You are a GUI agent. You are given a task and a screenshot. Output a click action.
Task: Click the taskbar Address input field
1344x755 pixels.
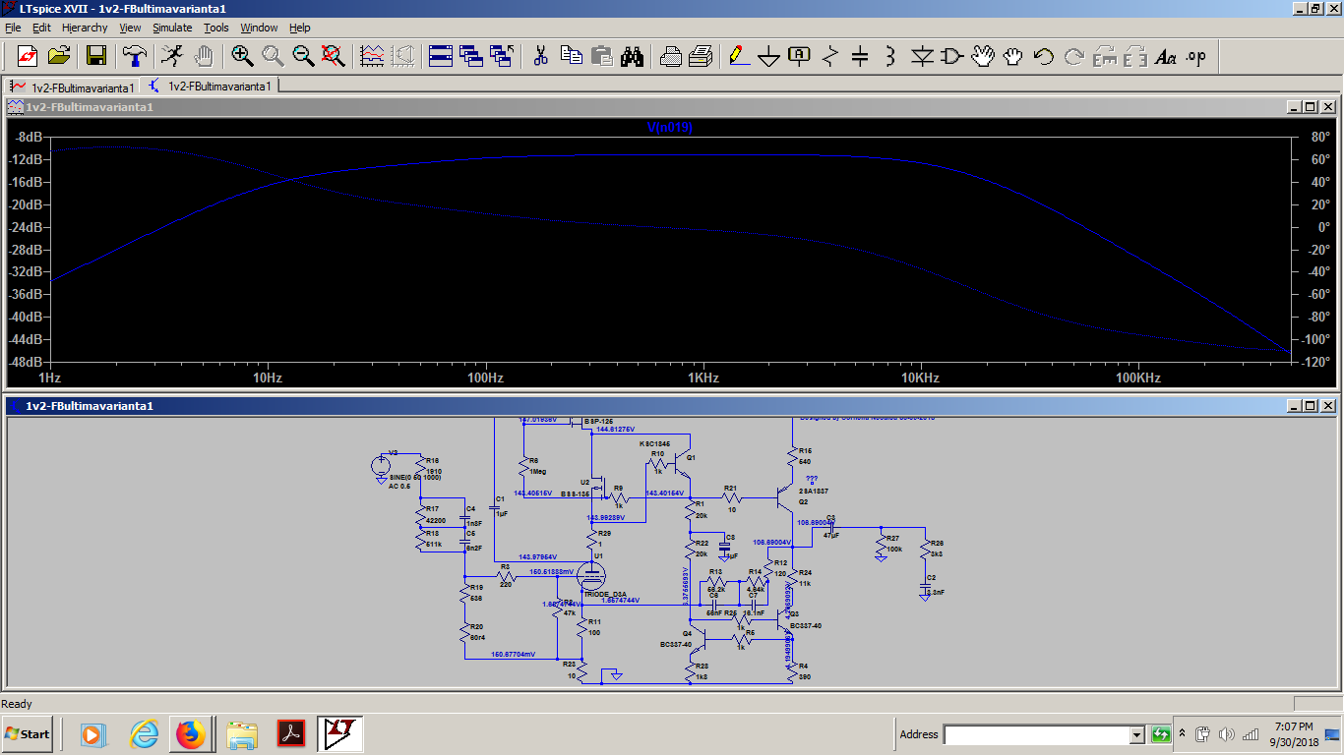tap(1036, 734)
